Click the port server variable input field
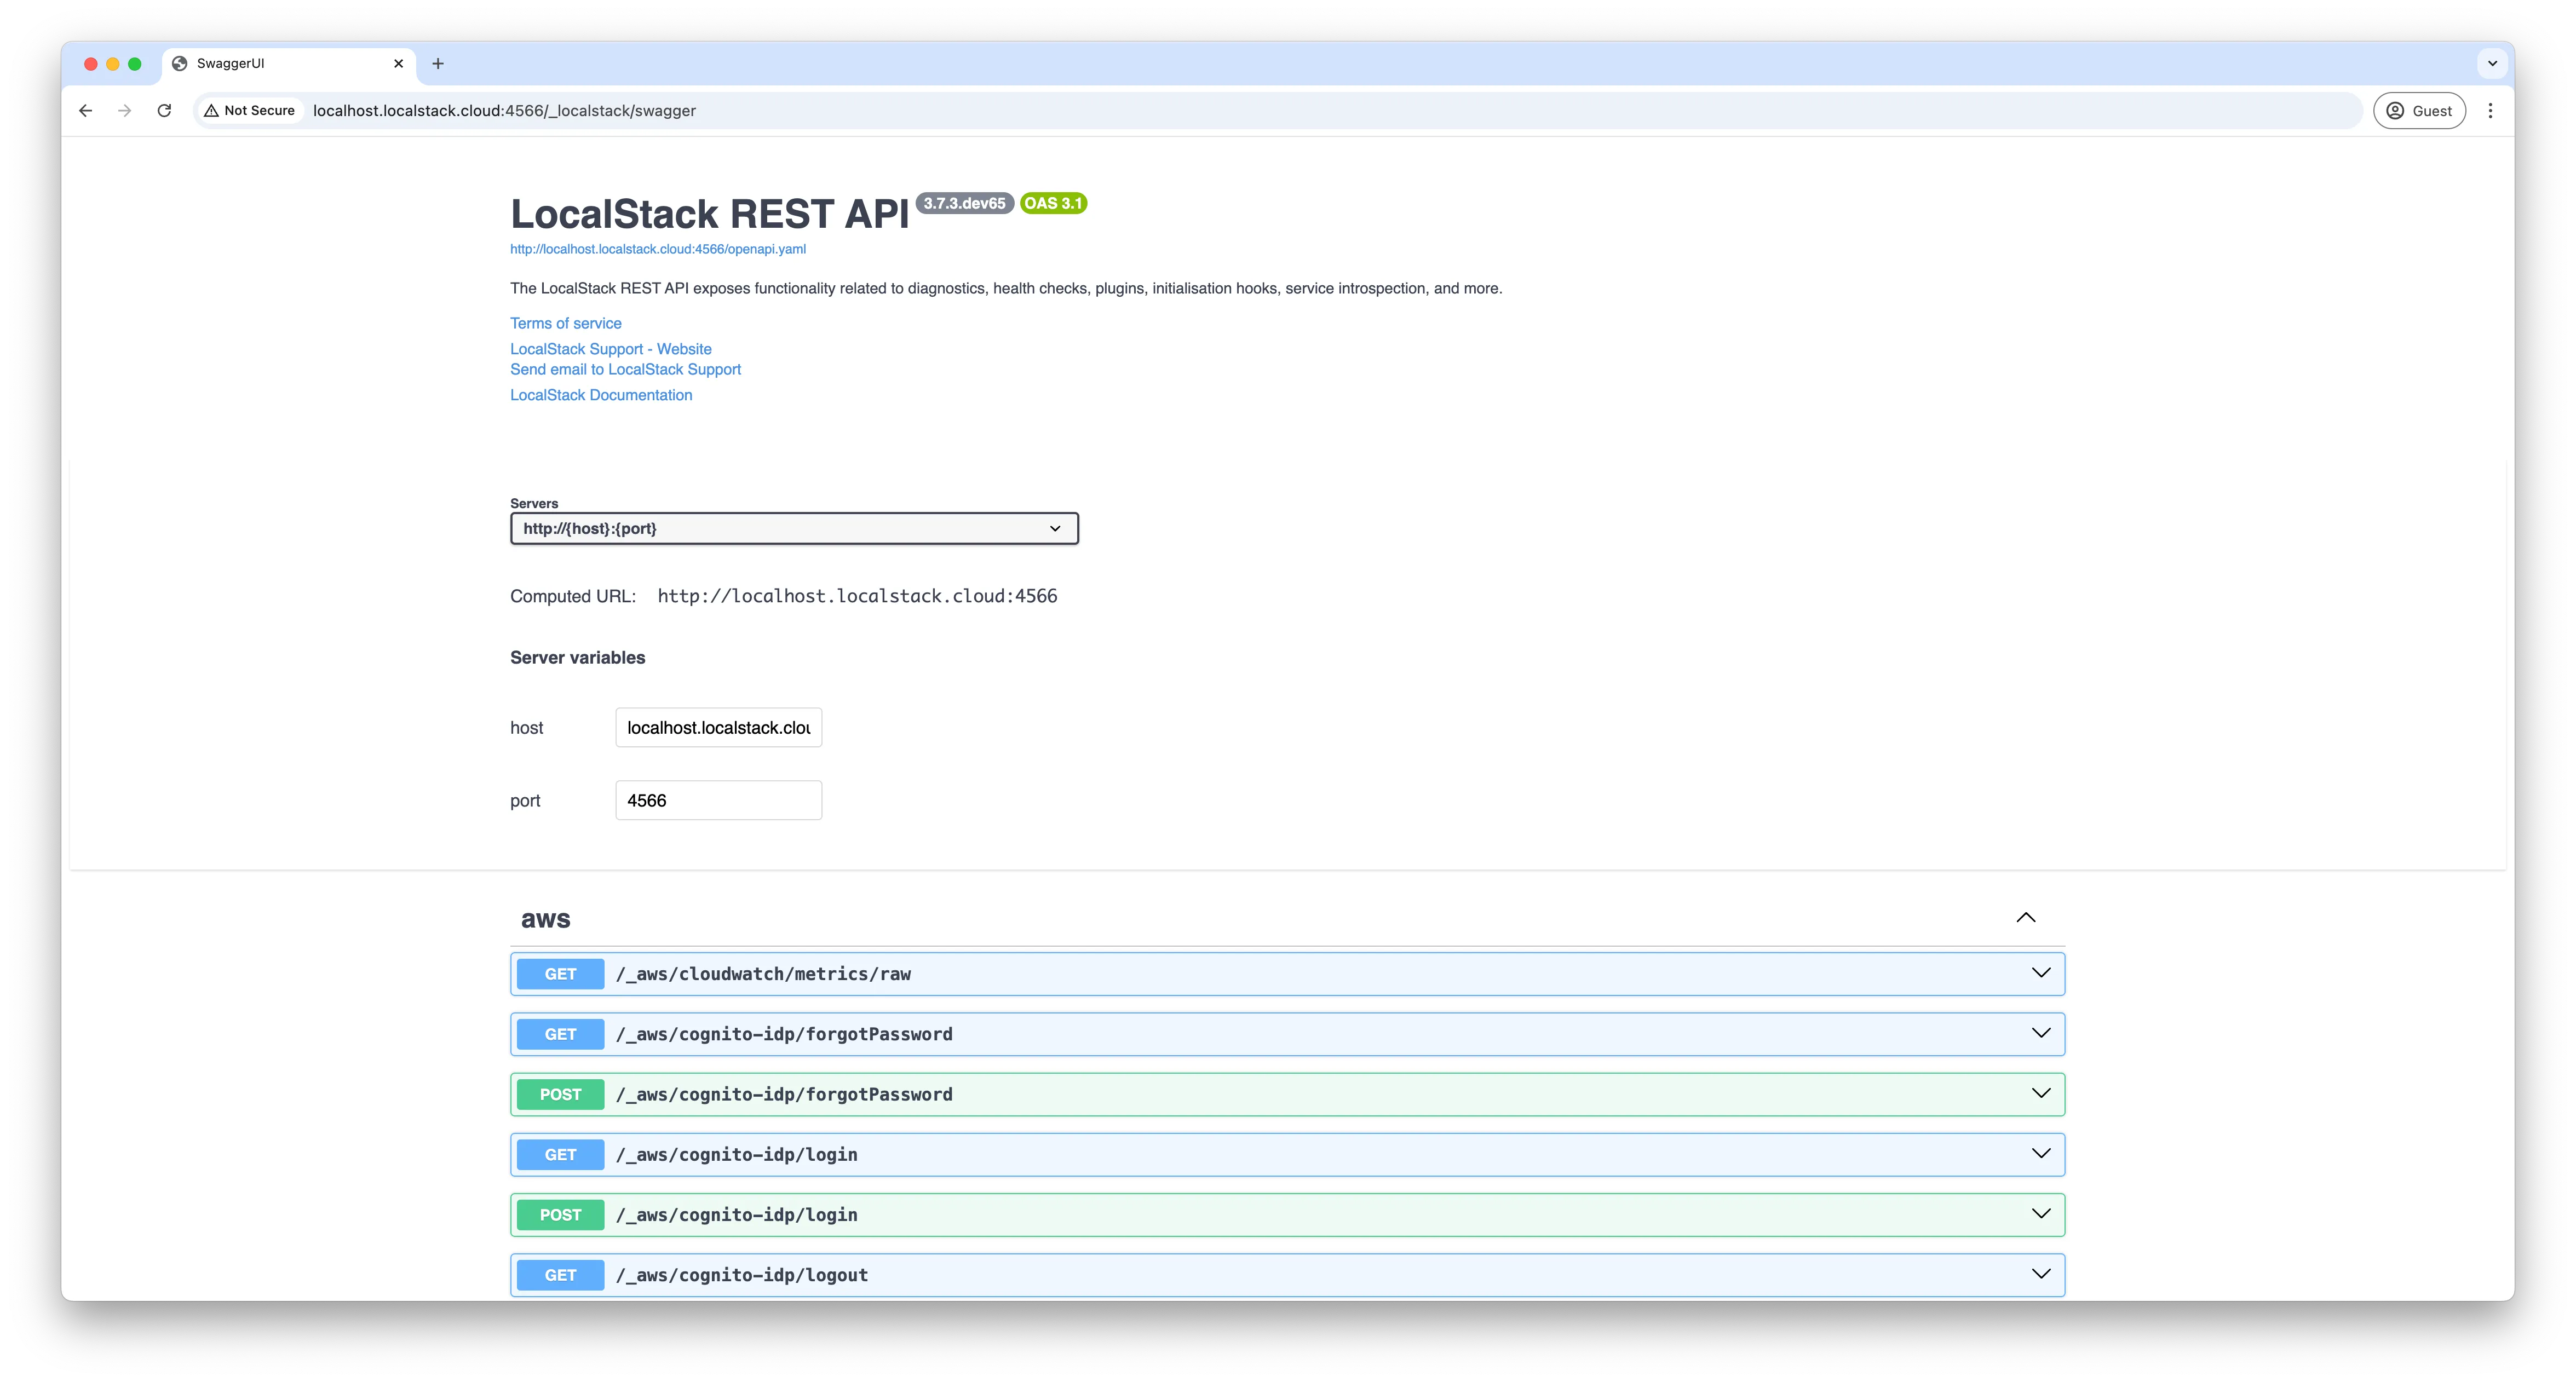The width and height of the screenshot is (2576, 1382). click(717, 800)
